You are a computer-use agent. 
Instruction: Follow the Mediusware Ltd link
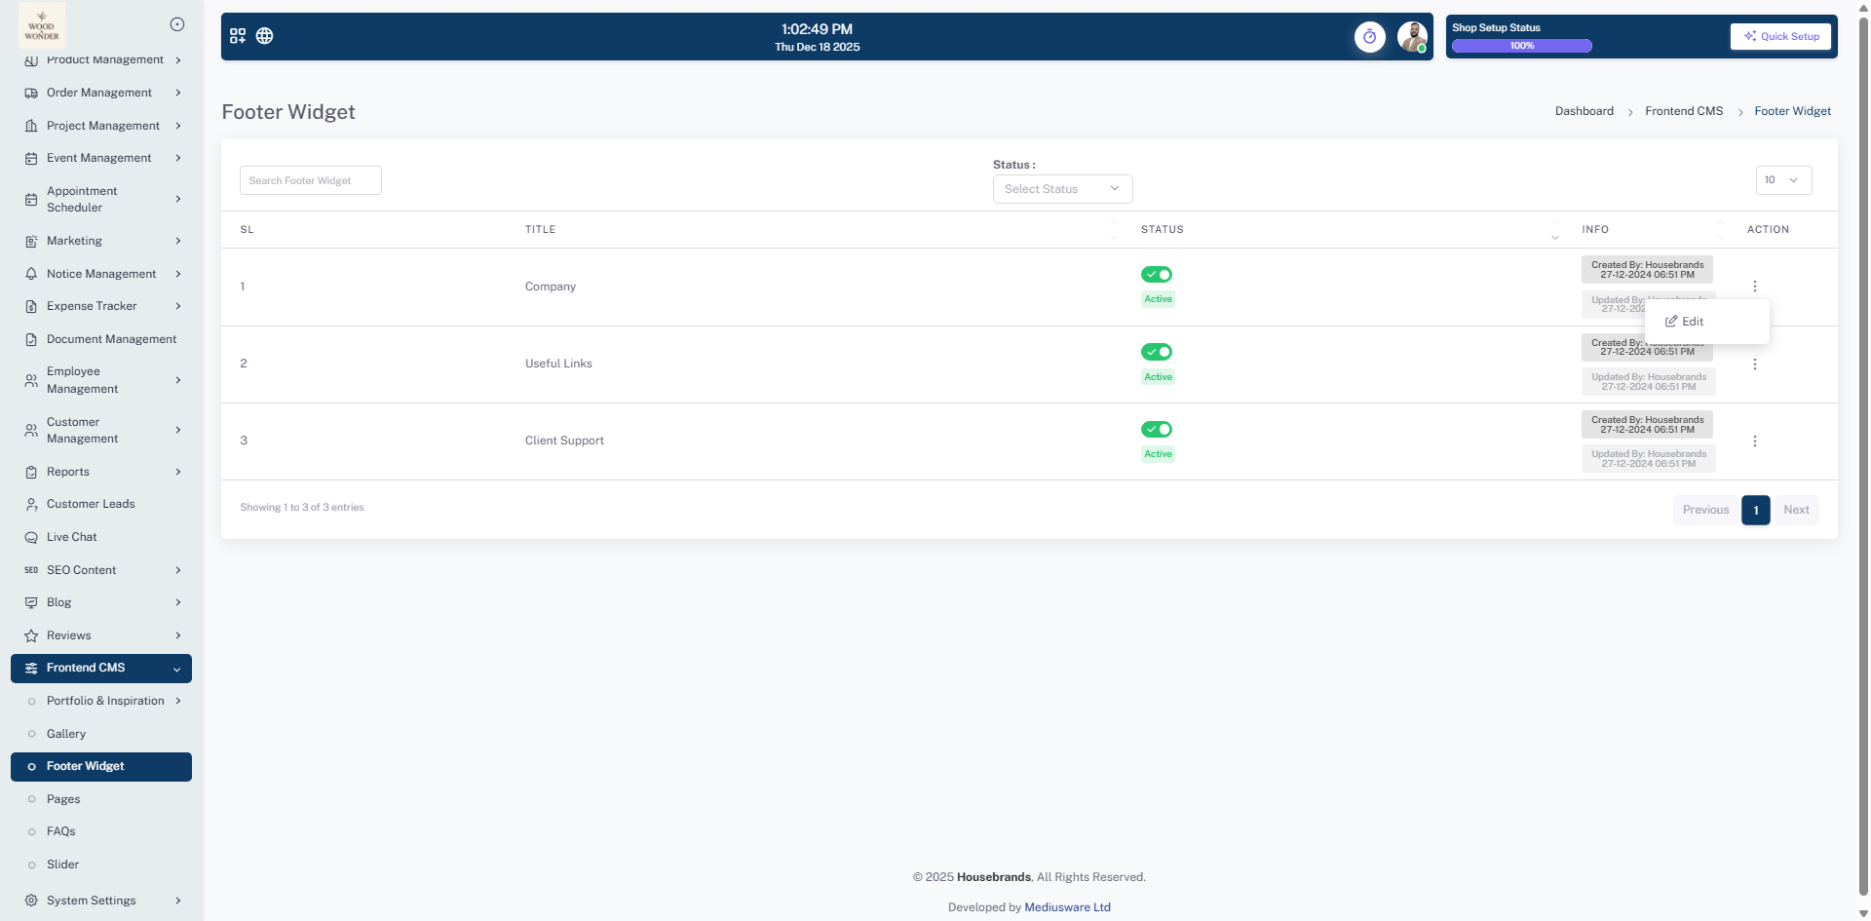pos(1067,907)
